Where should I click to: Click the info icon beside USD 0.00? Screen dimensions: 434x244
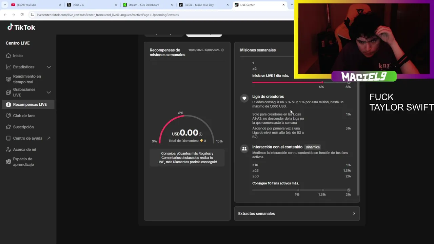click(201, 134)
